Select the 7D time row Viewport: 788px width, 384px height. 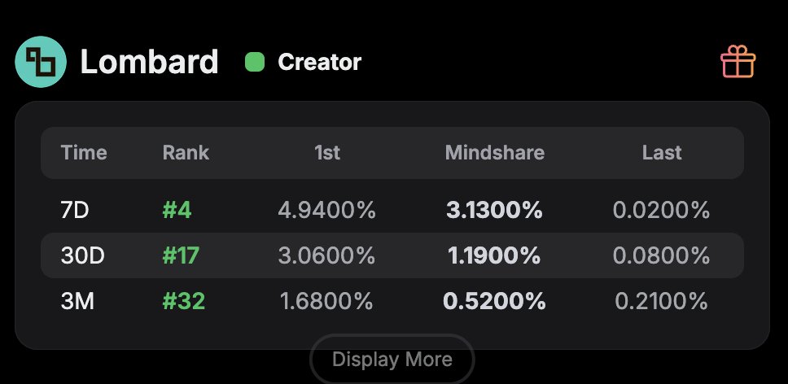(x=75, y=211)
